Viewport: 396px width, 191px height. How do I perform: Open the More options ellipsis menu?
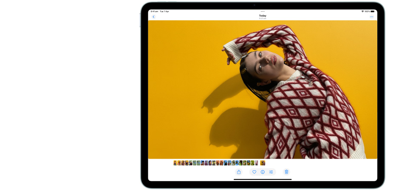pyautogui.click(x=371, y=17)
